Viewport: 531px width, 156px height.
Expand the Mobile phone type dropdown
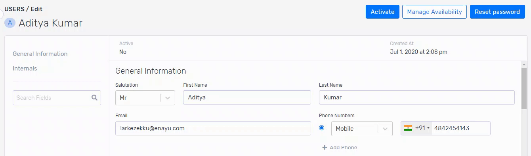click(362, 129)
